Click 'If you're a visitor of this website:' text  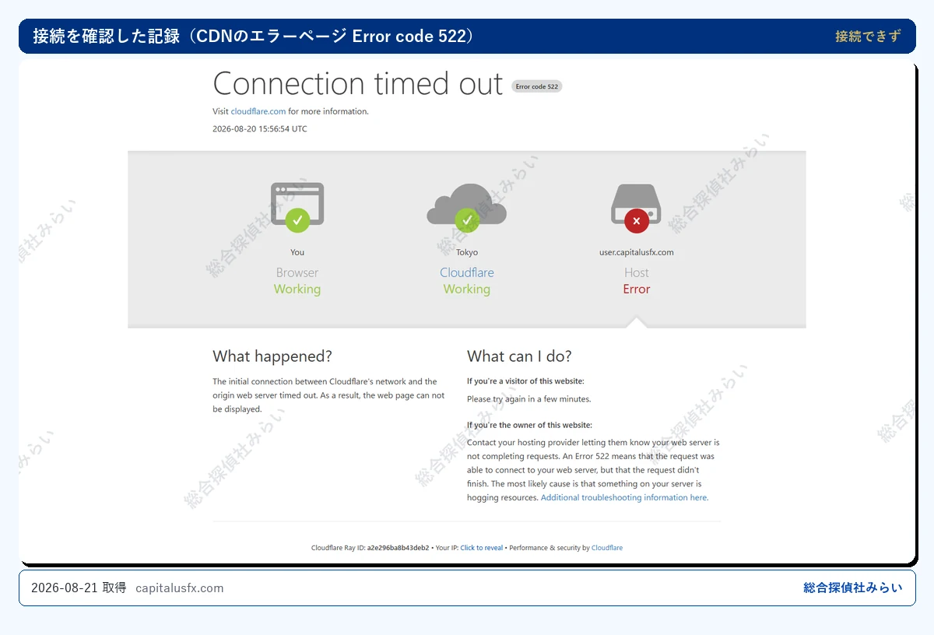pos(525,381)
